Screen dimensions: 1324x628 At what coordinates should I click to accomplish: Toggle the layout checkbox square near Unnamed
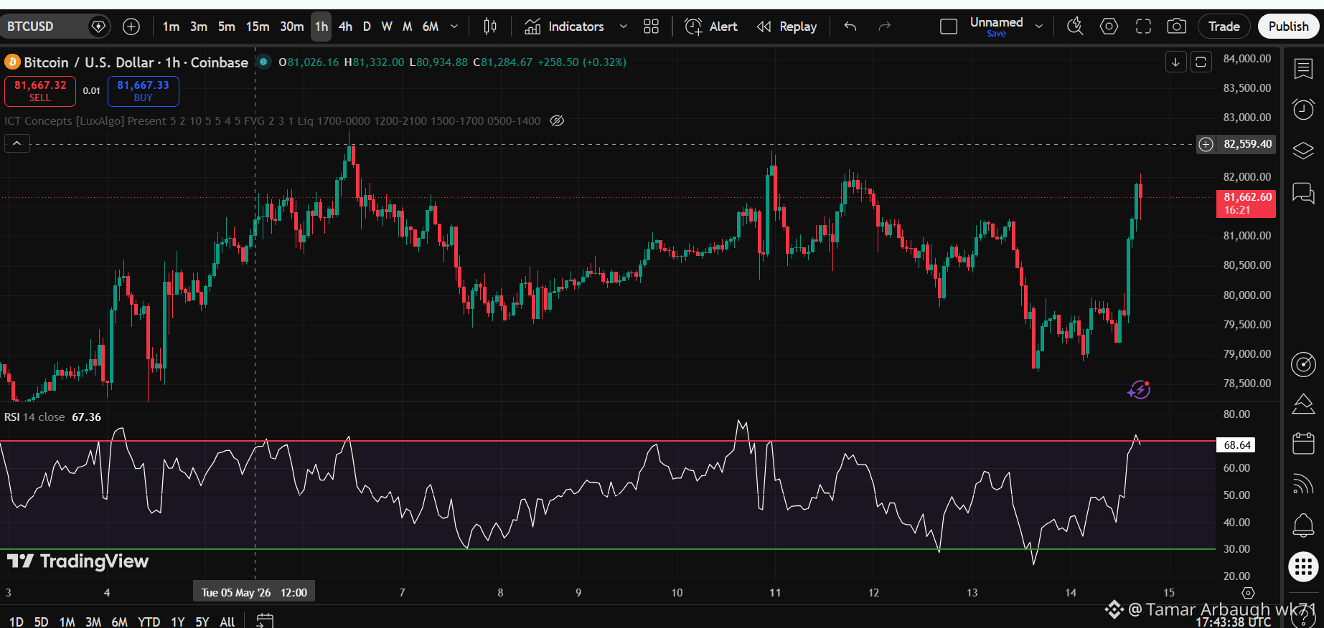coord(949,27)
